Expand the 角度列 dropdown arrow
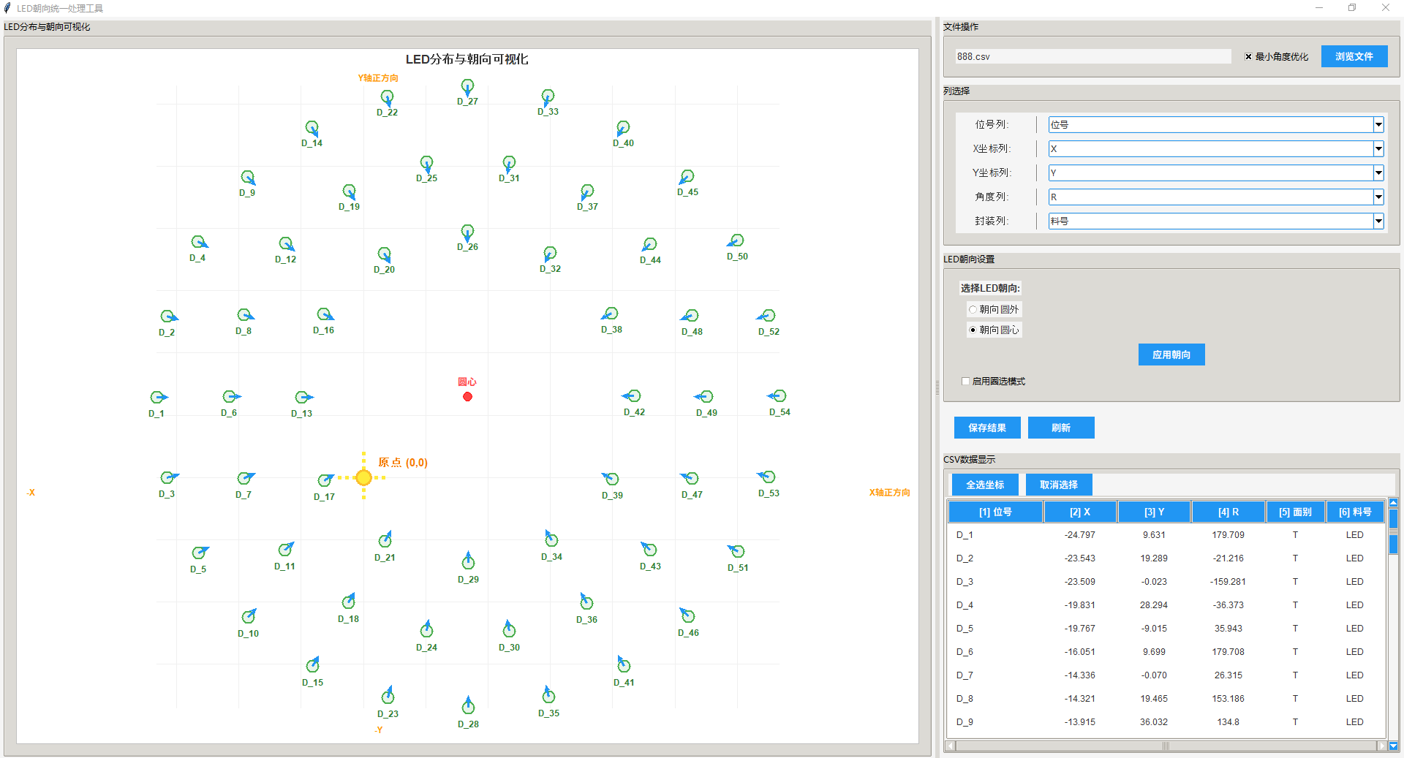This screenshot has width=1404, height=758. [1378, 197]
